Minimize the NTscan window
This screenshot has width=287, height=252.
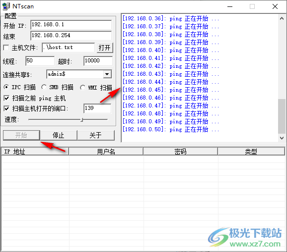point(230,6)
